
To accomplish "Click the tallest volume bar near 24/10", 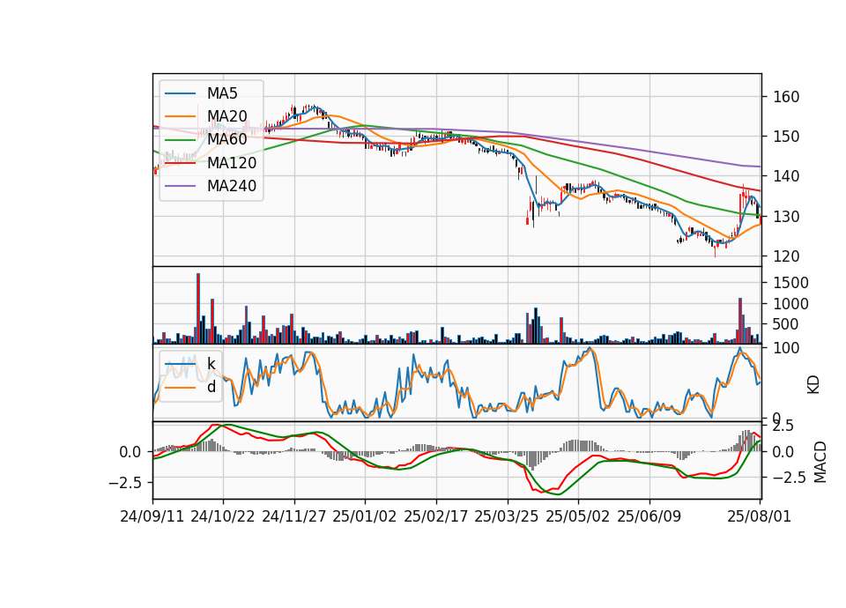I will click(x=198, y=308).
